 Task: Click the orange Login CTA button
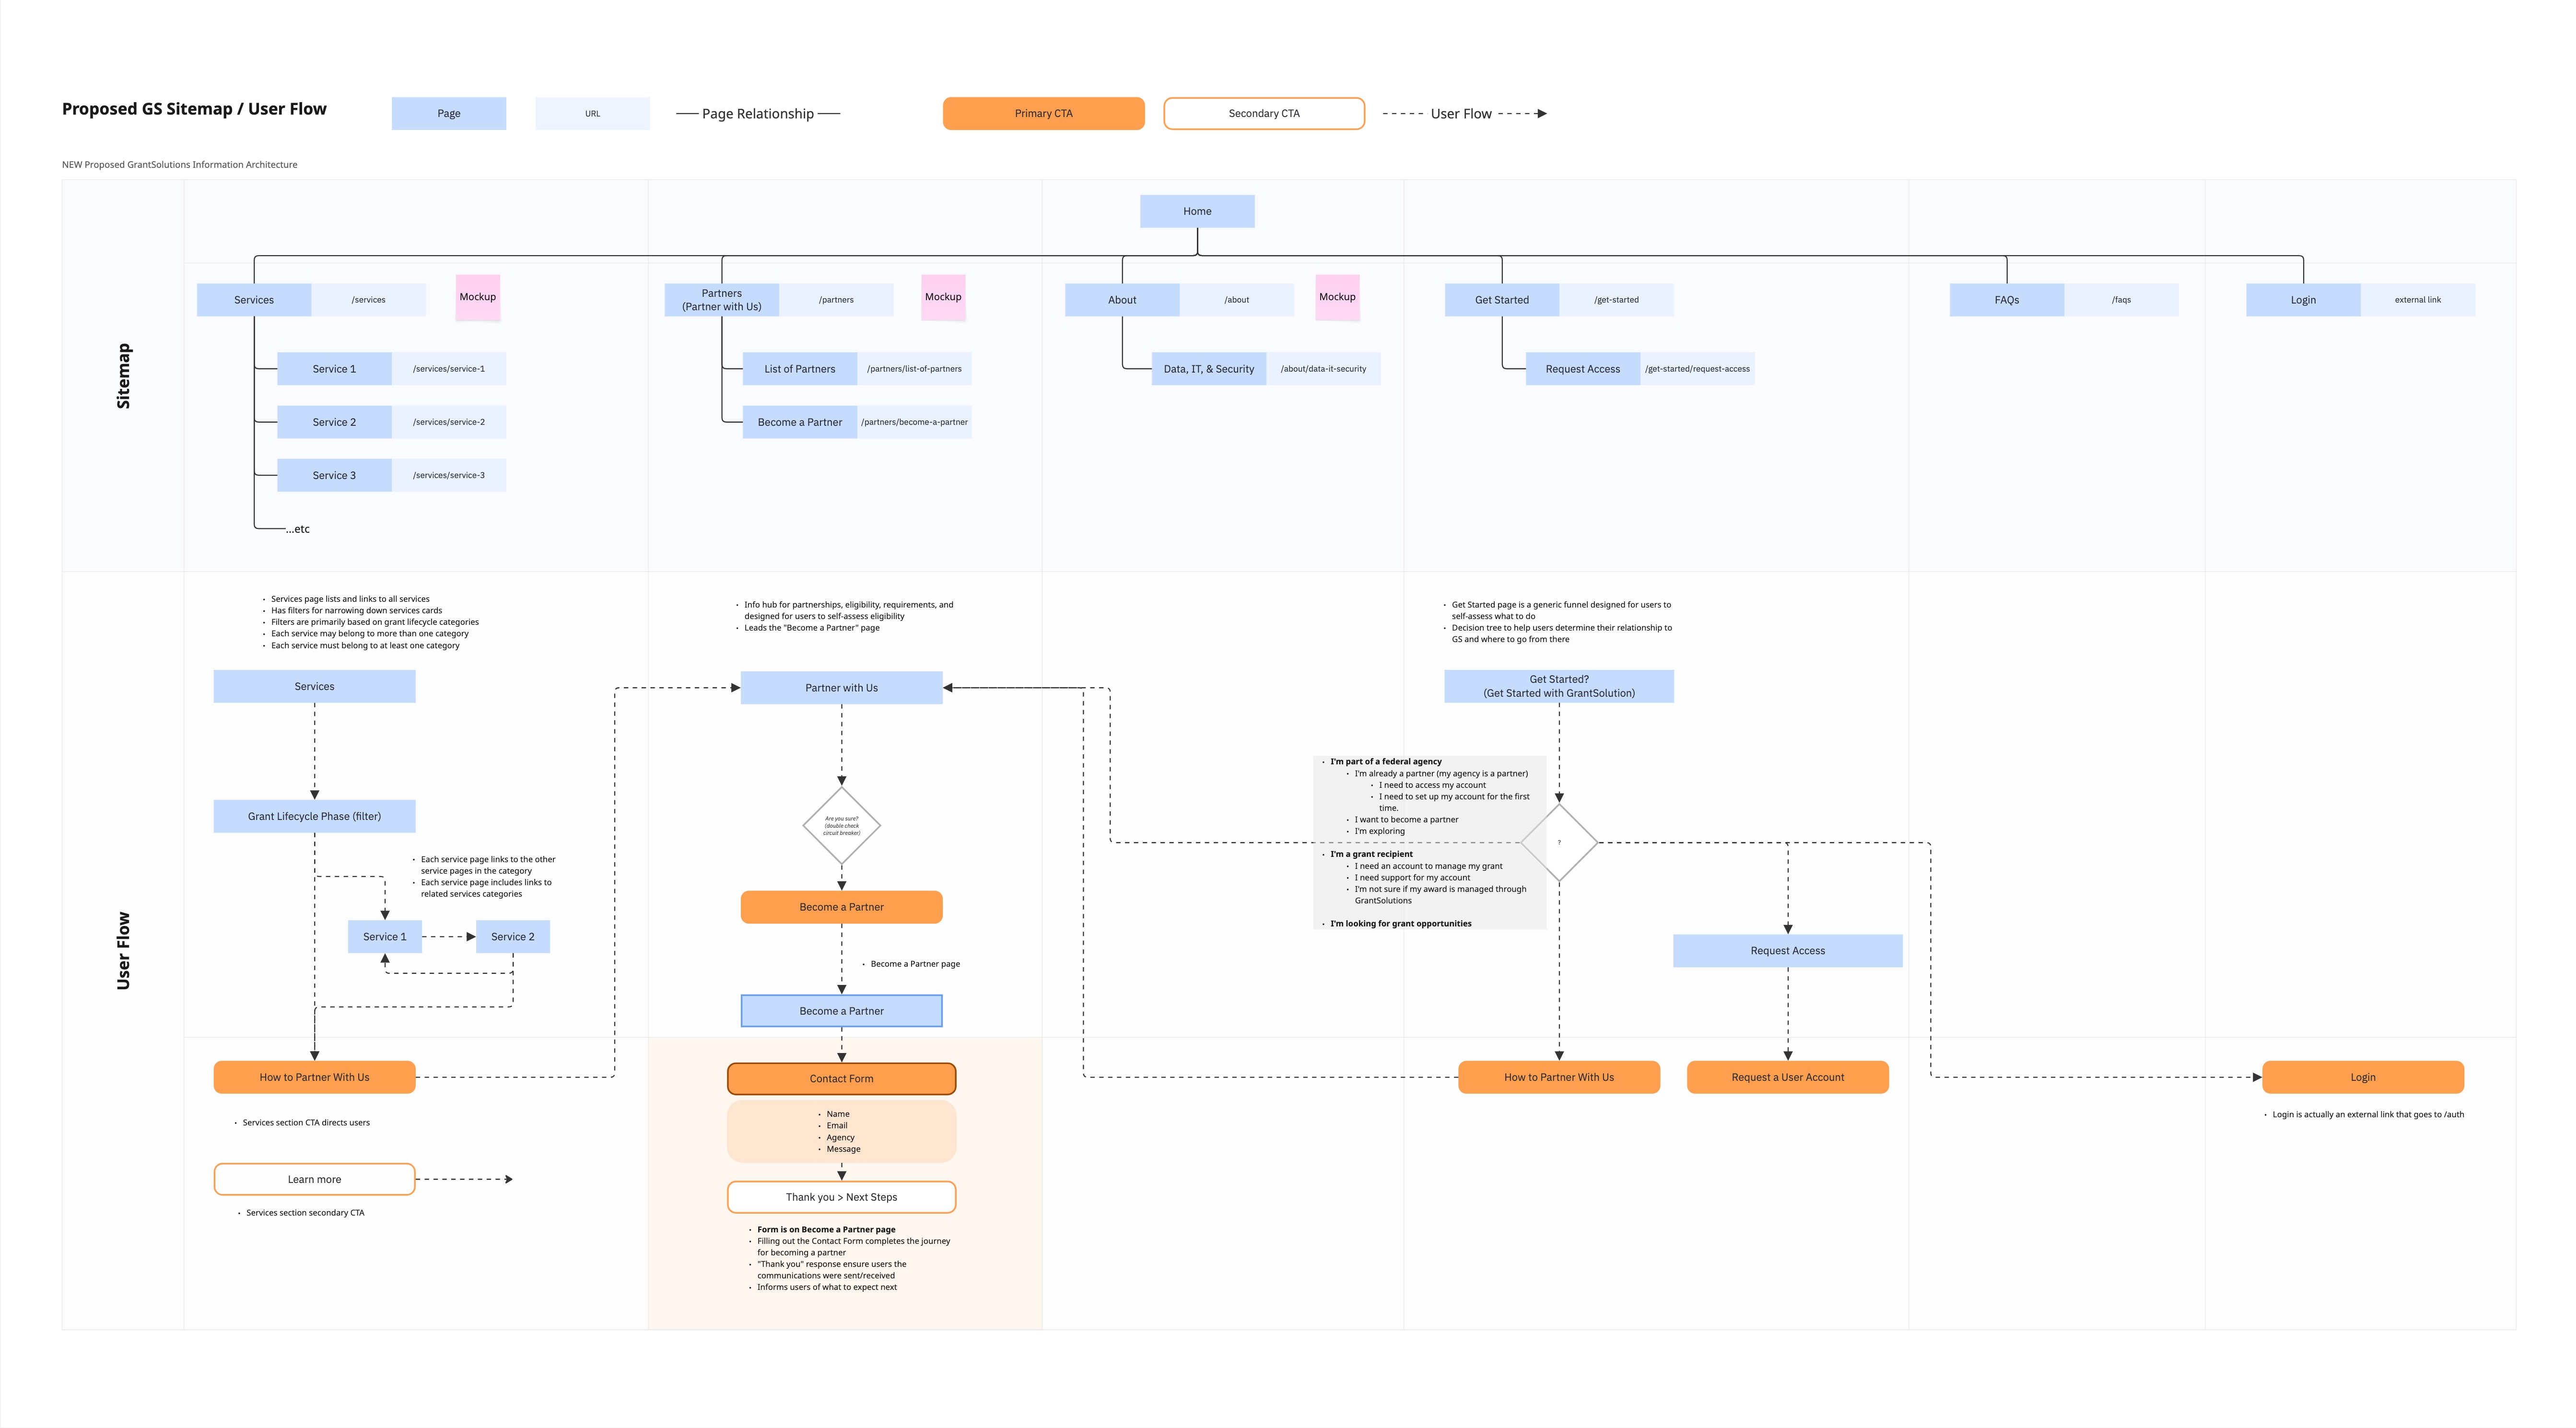point(2362,1077)
